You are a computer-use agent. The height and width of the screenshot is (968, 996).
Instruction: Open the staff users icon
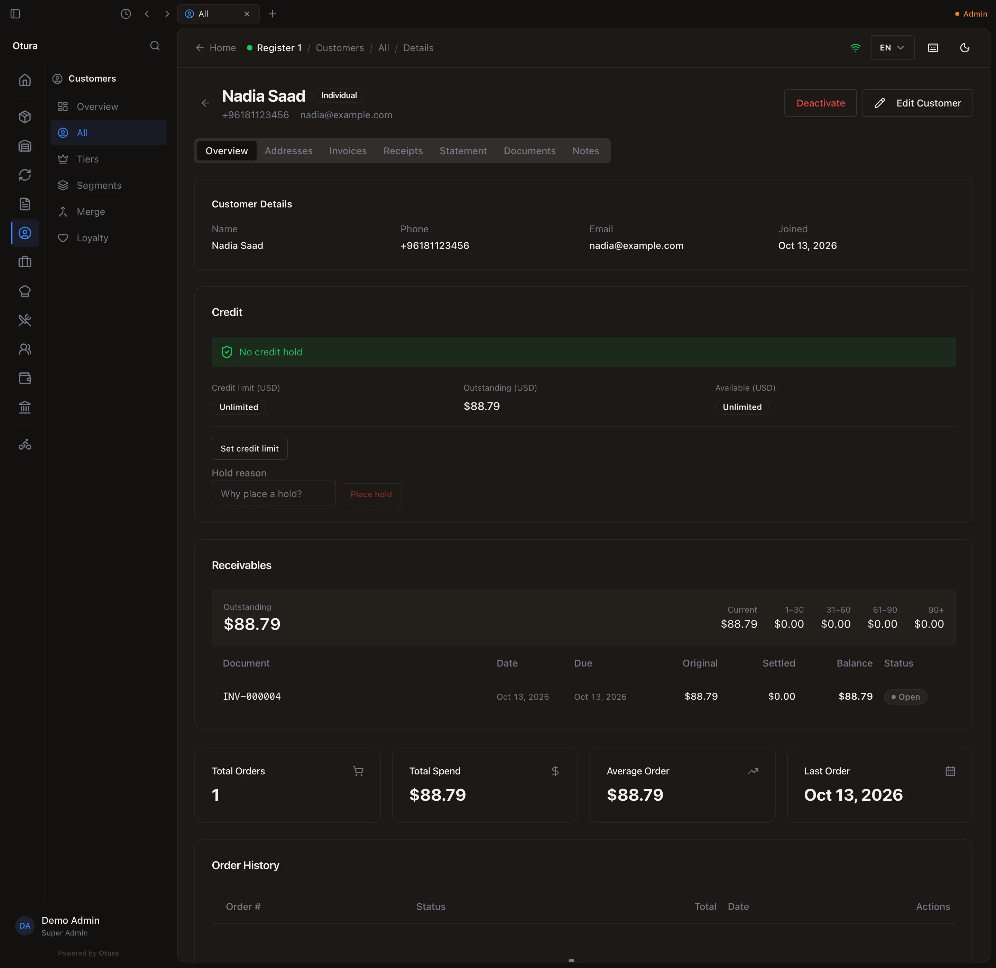coord(25,349)
